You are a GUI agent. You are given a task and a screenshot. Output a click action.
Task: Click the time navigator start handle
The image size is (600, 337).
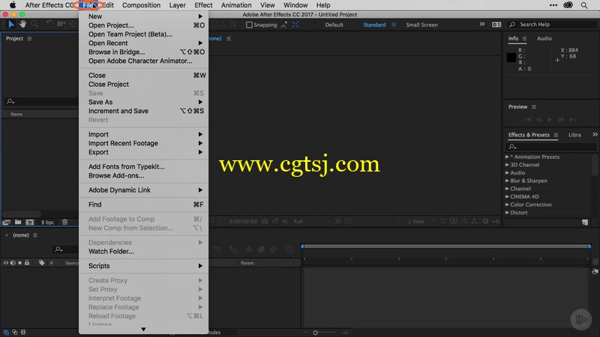(x=302, y=246)
